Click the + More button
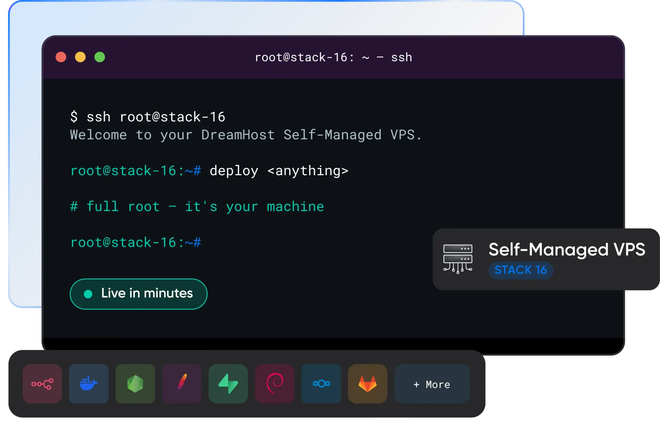 (x=432, y=384)
